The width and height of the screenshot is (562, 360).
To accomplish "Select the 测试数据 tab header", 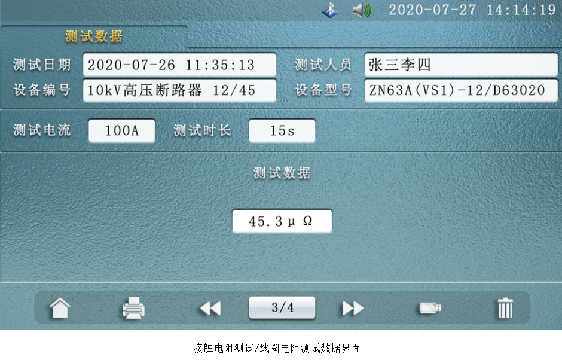I will [x=94, y=36].
